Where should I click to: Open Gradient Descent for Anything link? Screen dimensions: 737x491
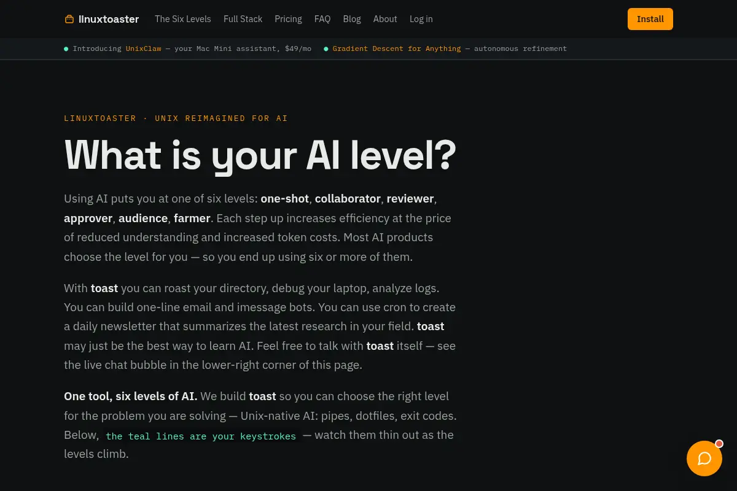(397, 48)
